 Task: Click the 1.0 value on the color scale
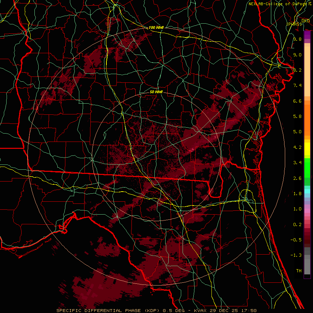coord(297,209)
